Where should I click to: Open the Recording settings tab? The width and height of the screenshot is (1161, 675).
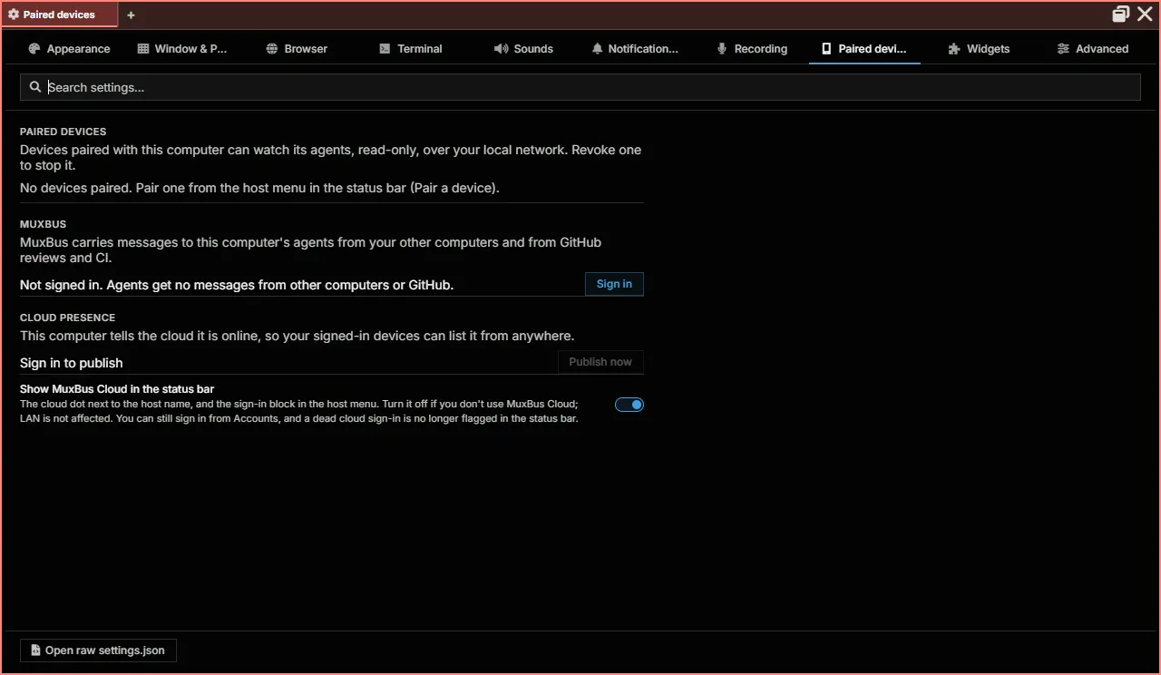(752, 49)
